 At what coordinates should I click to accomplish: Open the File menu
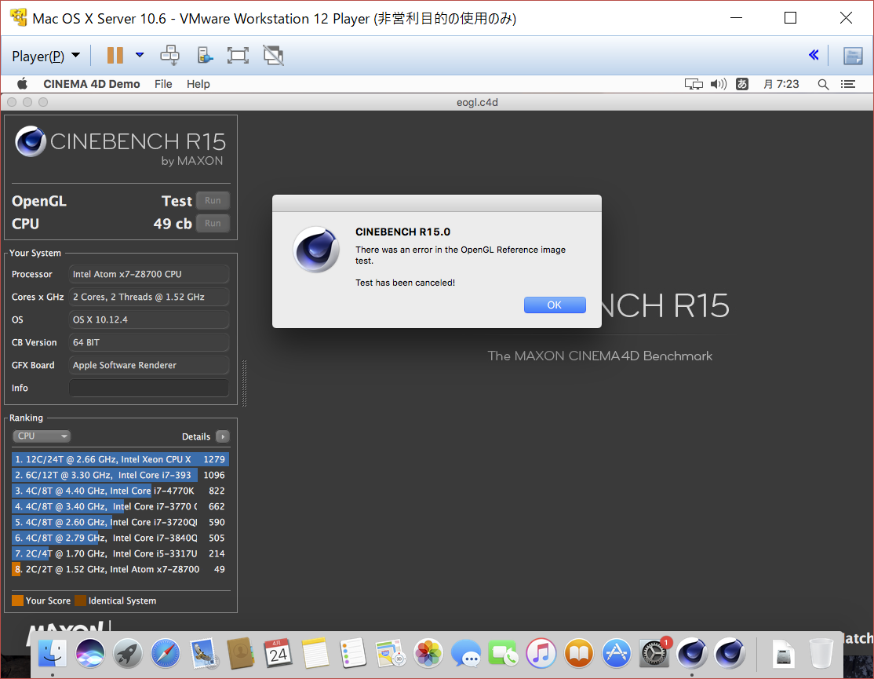click(x=163, y=84)
